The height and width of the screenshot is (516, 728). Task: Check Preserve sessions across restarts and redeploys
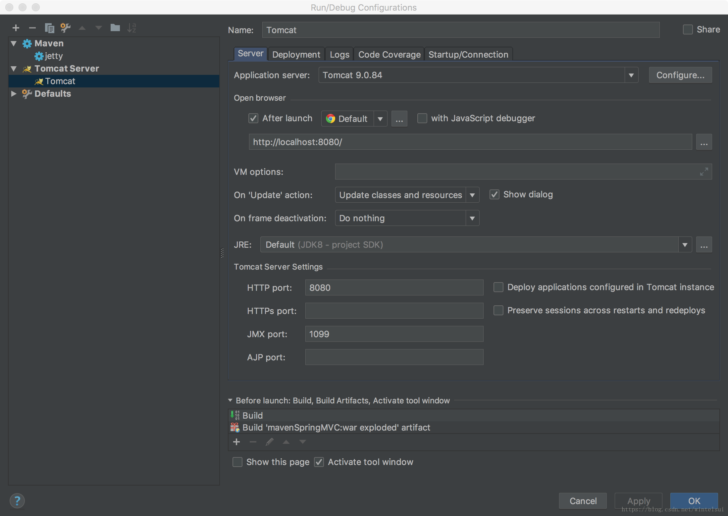click(498, 310)
